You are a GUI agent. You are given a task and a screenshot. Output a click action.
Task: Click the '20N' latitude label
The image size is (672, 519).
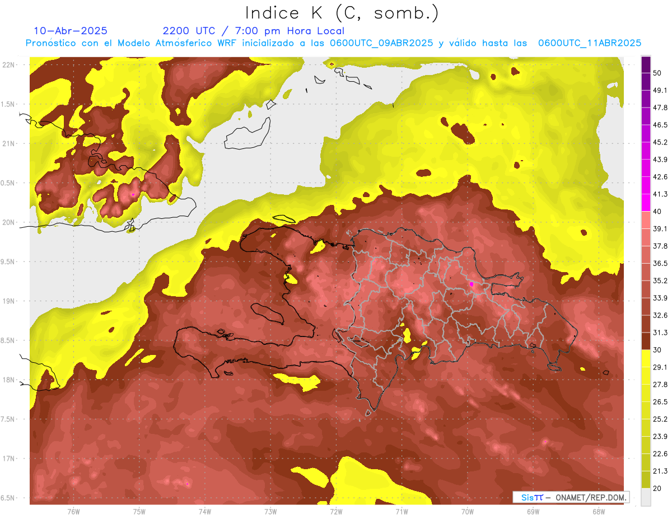[10, 222]
